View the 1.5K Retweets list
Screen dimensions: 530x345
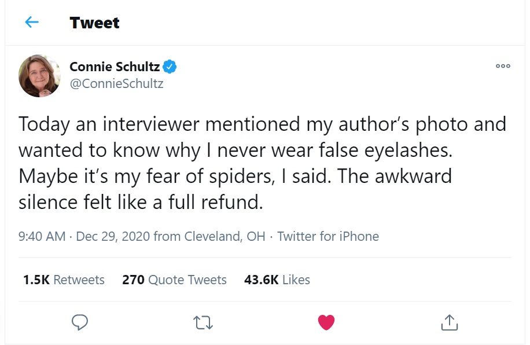pyautogui.click(x=64, y=280)
